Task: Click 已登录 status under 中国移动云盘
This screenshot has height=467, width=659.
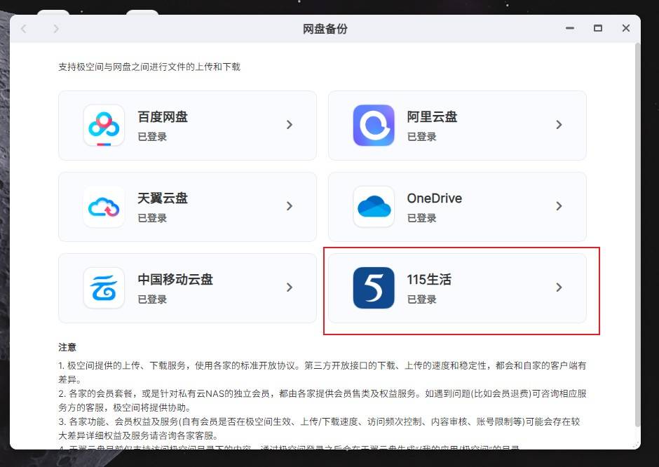Action: [152, 299]
